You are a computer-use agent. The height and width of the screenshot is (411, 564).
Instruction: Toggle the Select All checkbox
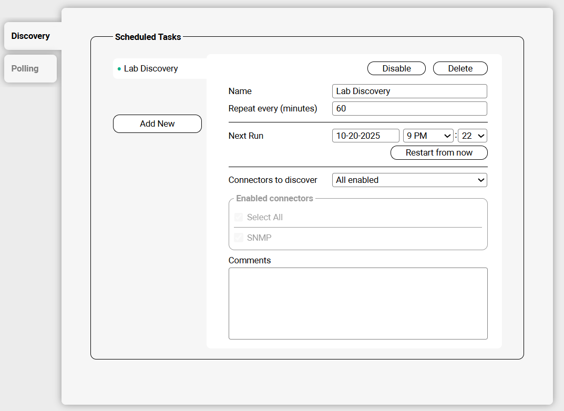click(239, 218)
